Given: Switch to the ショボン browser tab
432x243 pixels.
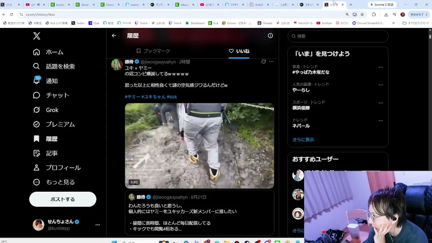Looking at the screenshot, I should [x=286, y=5].
